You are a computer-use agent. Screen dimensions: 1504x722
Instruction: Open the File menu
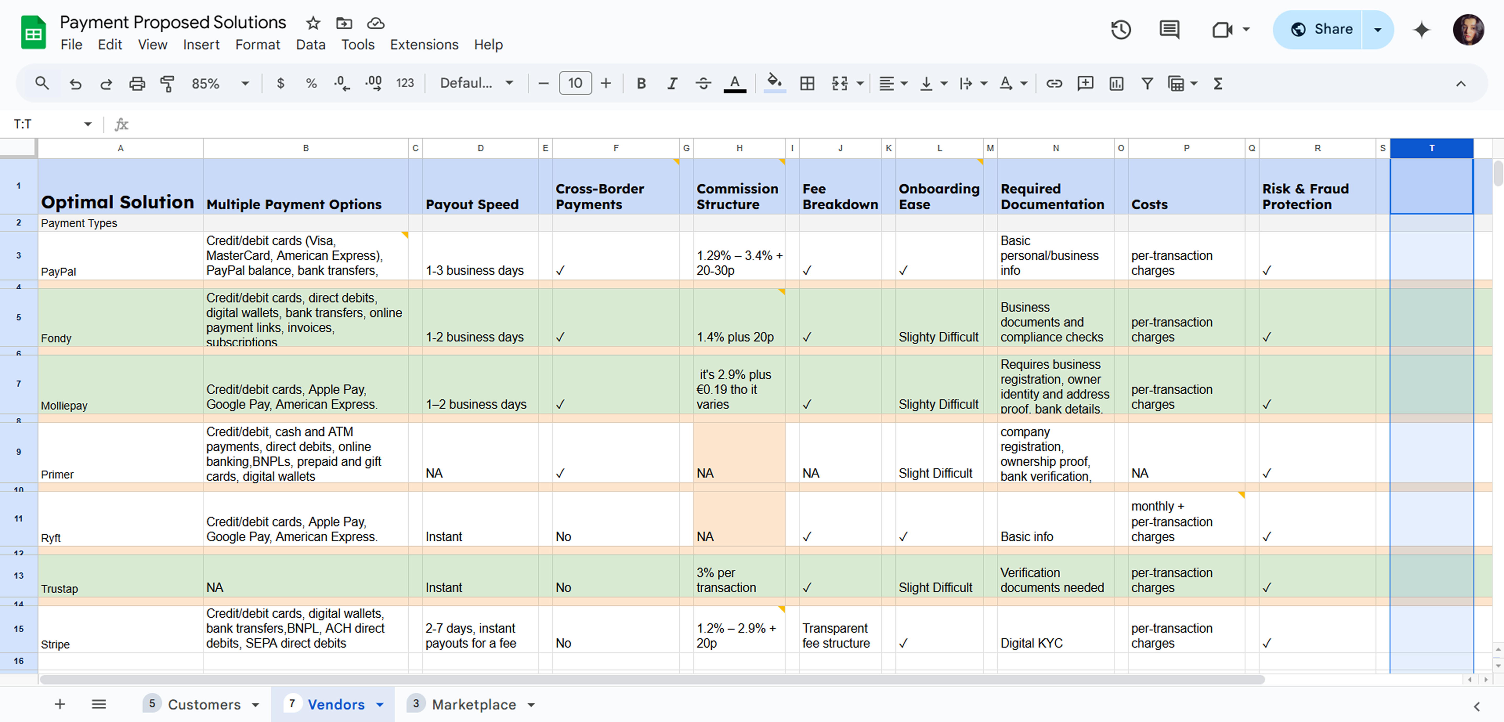point(71,45)
